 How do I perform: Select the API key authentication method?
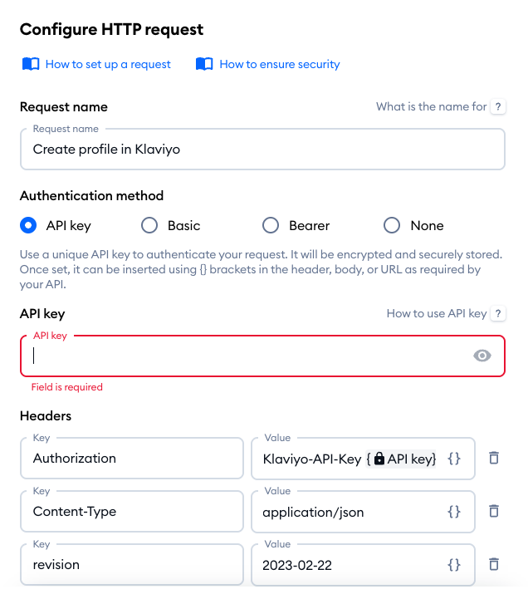click(x=28, y=225)
